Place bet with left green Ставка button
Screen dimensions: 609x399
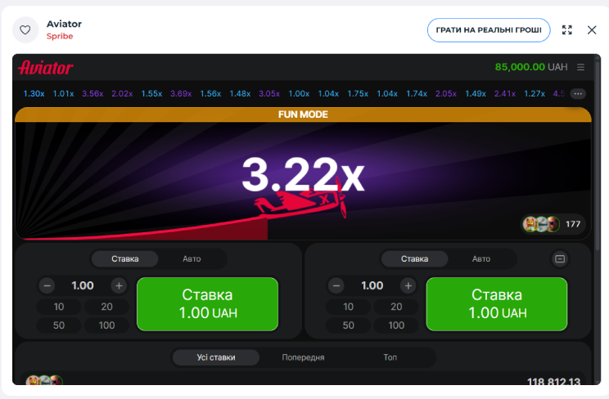[x=207, y=304]
